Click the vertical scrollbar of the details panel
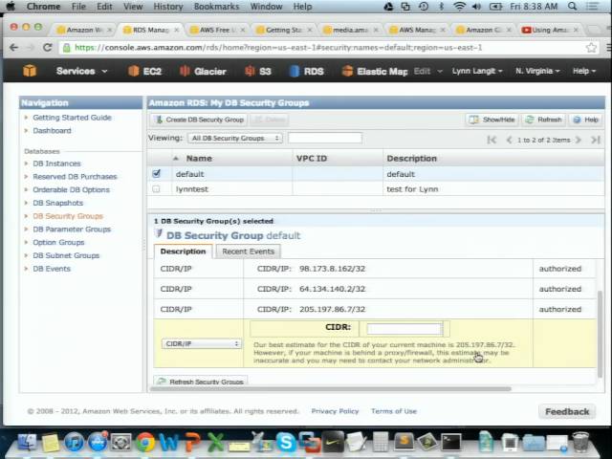The width and height of the screenshot is (612, 459). 600,335
